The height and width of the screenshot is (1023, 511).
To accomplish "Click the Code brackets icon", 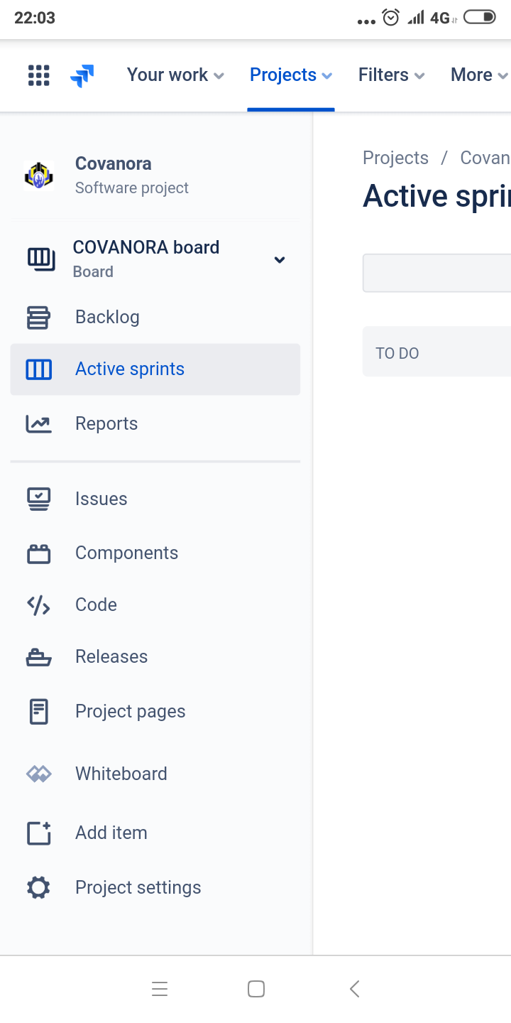I will pos(39,605).
